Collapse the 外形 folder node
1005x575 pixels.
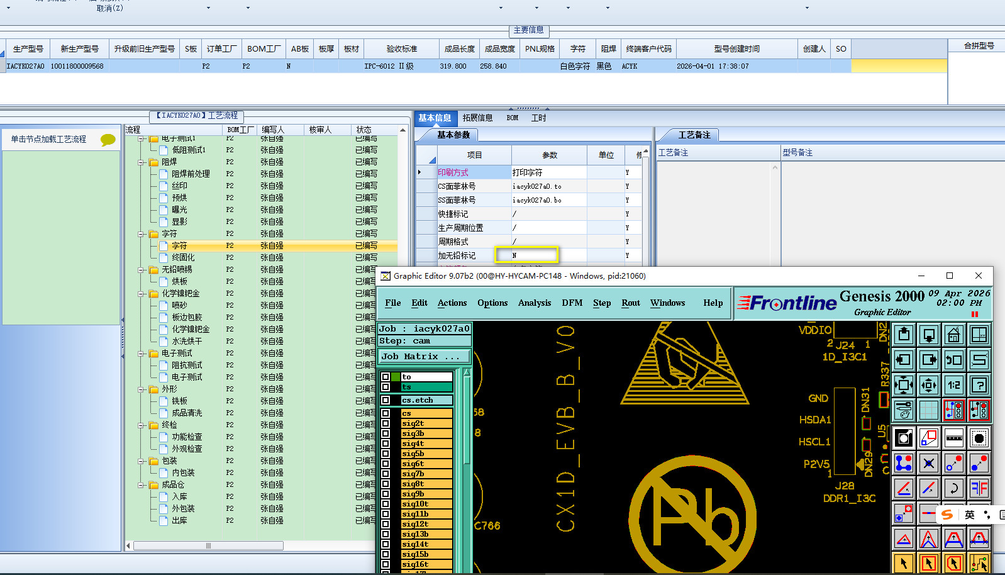[x=142, y=389]
